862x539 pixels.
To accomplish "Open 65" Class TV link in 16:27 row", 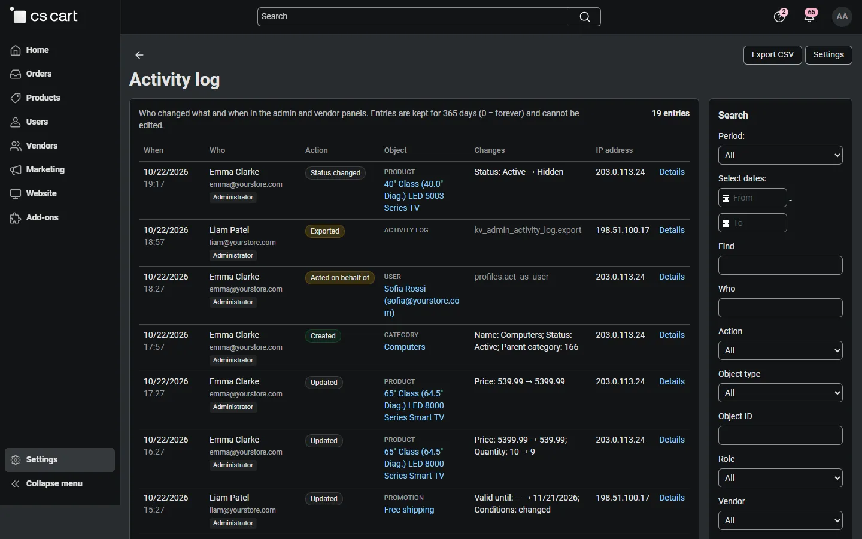I will (414, 464).
